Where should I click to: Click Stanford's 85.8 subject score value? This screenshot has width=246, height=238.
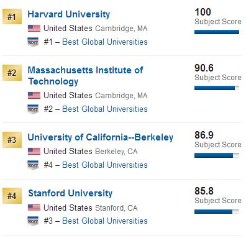coord(204,191)
